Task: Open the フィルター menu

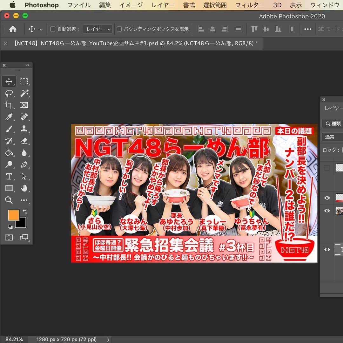Action: pos(250,5)
